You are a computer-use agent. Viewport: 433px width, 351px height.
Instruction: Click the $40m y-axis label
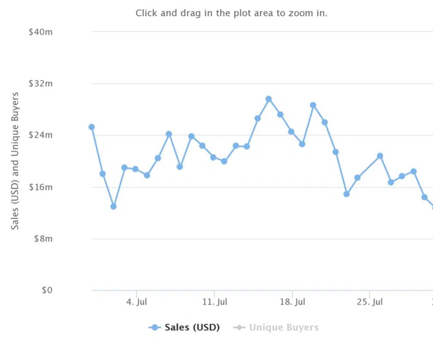[41, 32]
